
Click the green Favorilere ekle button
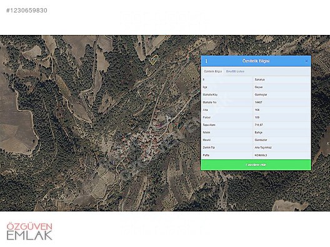click(256, 165)
